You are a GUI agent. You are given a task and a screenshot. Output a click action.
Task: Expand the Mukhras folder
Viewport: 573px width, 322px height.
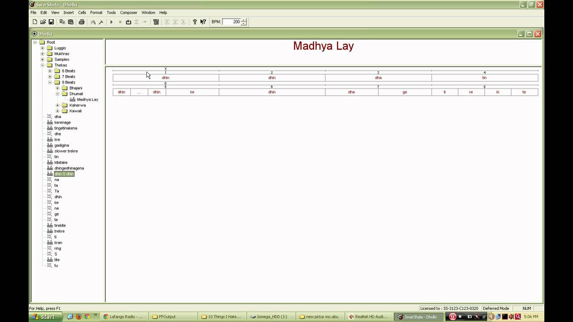coord(43,54)
